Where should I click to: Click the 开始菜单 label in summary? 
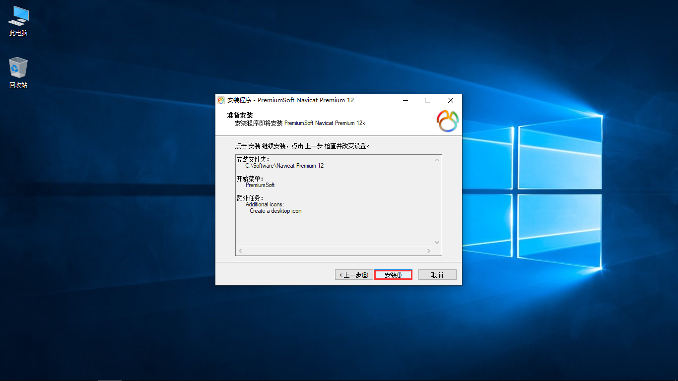(x=250, y=179)
